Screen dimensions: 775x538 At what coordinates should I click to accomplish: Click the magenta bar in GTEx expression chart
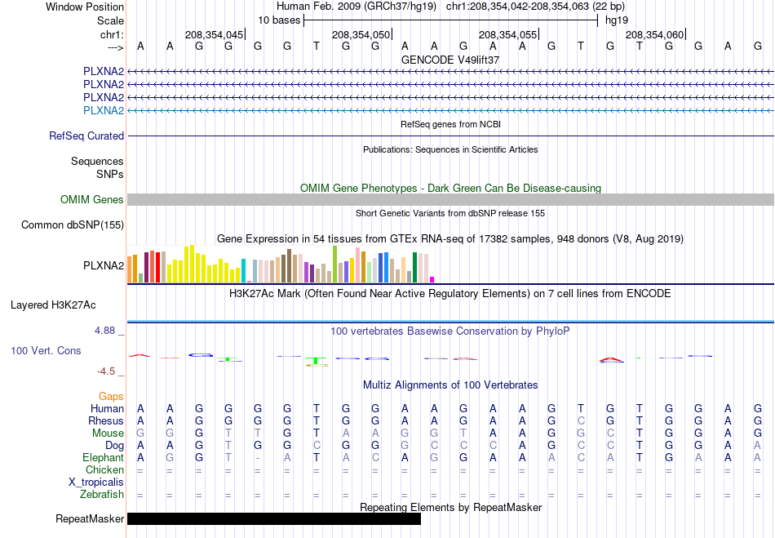tap(432, 279)
